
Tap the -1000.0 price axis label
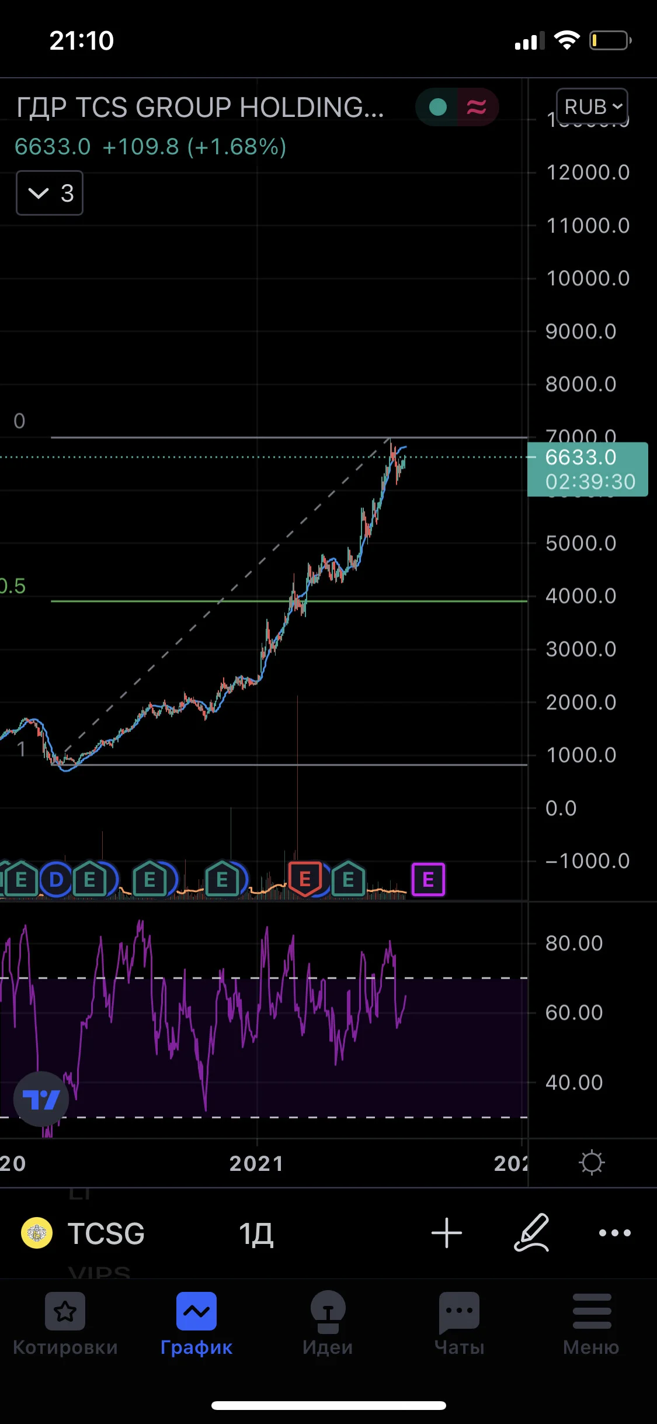pos(588,860)
